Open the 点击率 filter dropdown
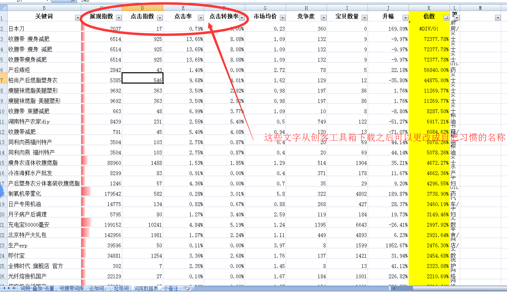507x292 pixels. click(x=201, y=18)
